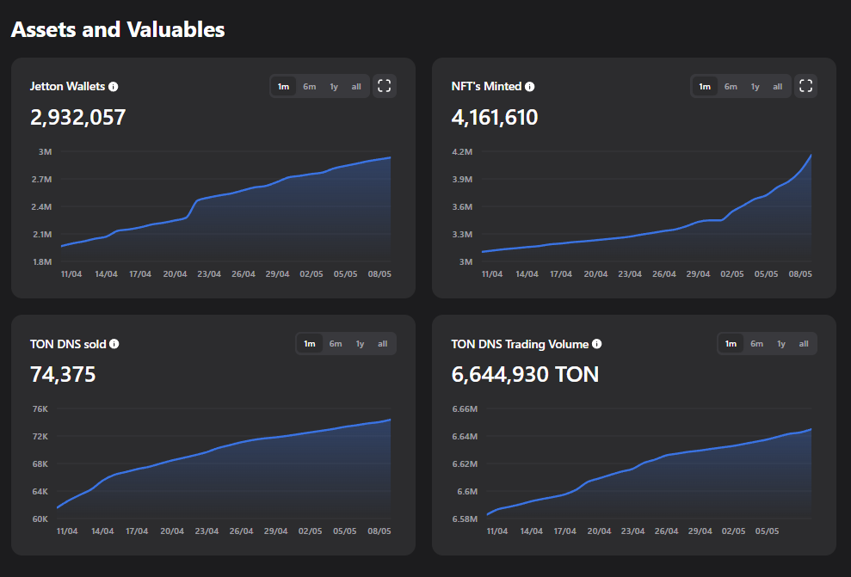The image size is (851, 577).
Task: Click the Jetton Wallets info icon
Action: pos(114,87)
